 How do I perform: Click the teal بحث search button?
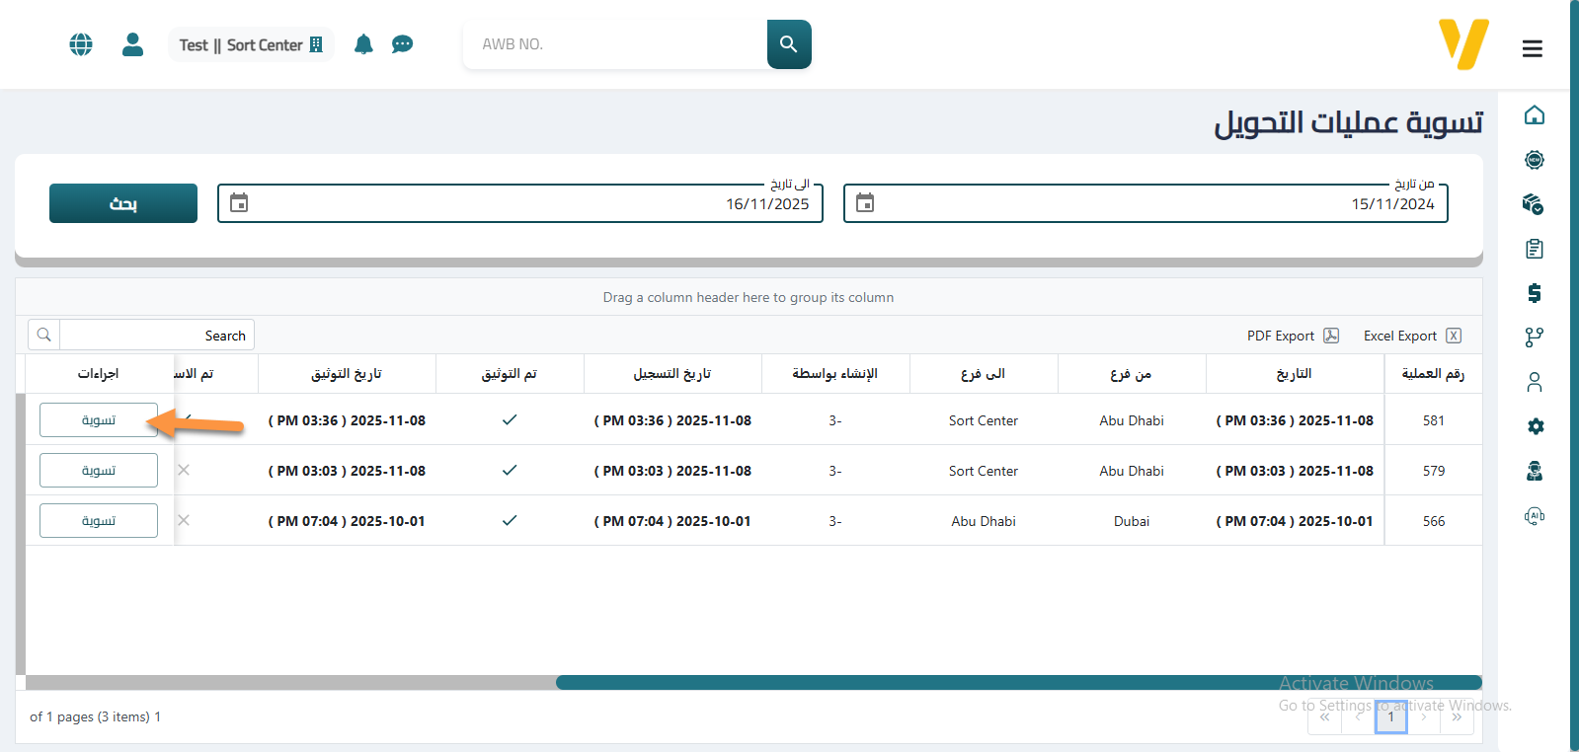click(x=123, y=203)
